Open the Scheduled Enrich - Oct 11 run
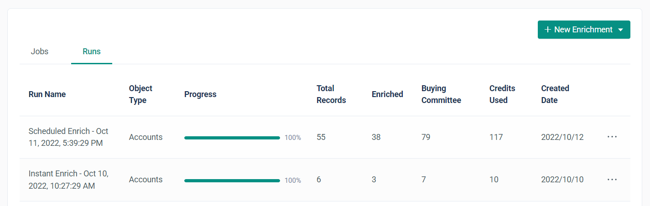Screen dimensions: 650x206 [68, 137]
